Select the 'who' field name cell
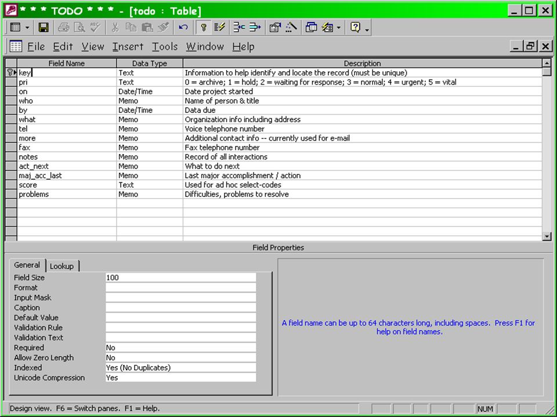The width and height of the screenshot is (557, 417). point(67,101)
